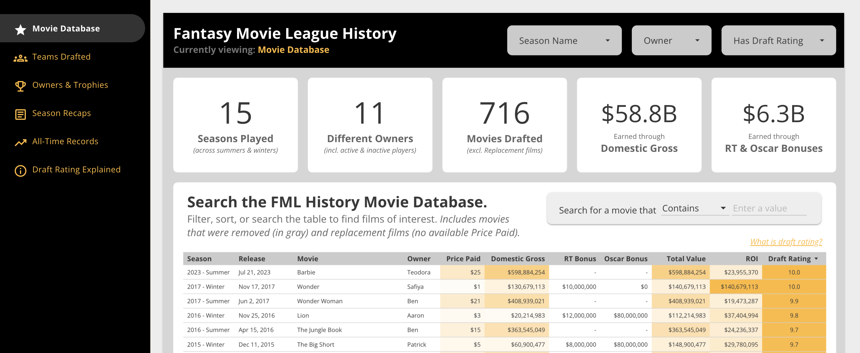Open Owners & Trophies section

click(70, 85)
